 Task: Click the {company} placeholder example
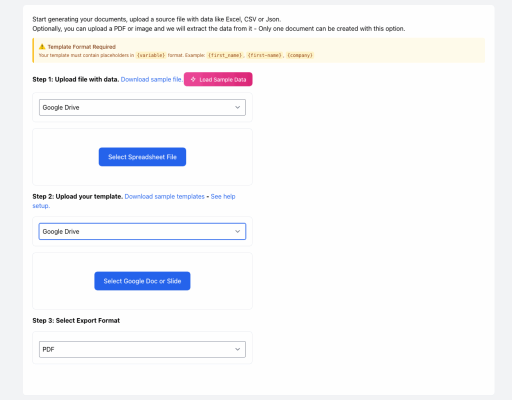tap(300, 55)
